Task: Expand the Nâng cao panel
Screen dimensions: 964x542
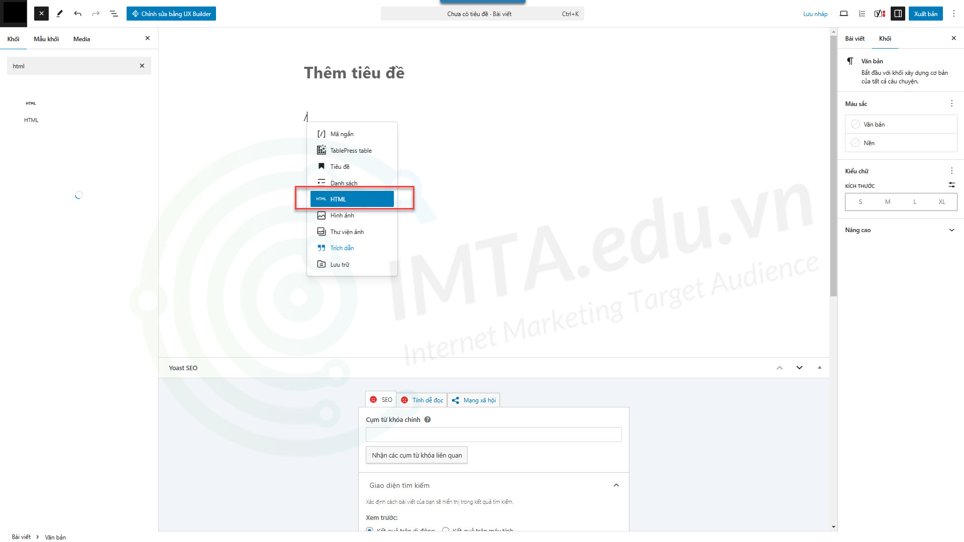Action: [x=901, y=230]
